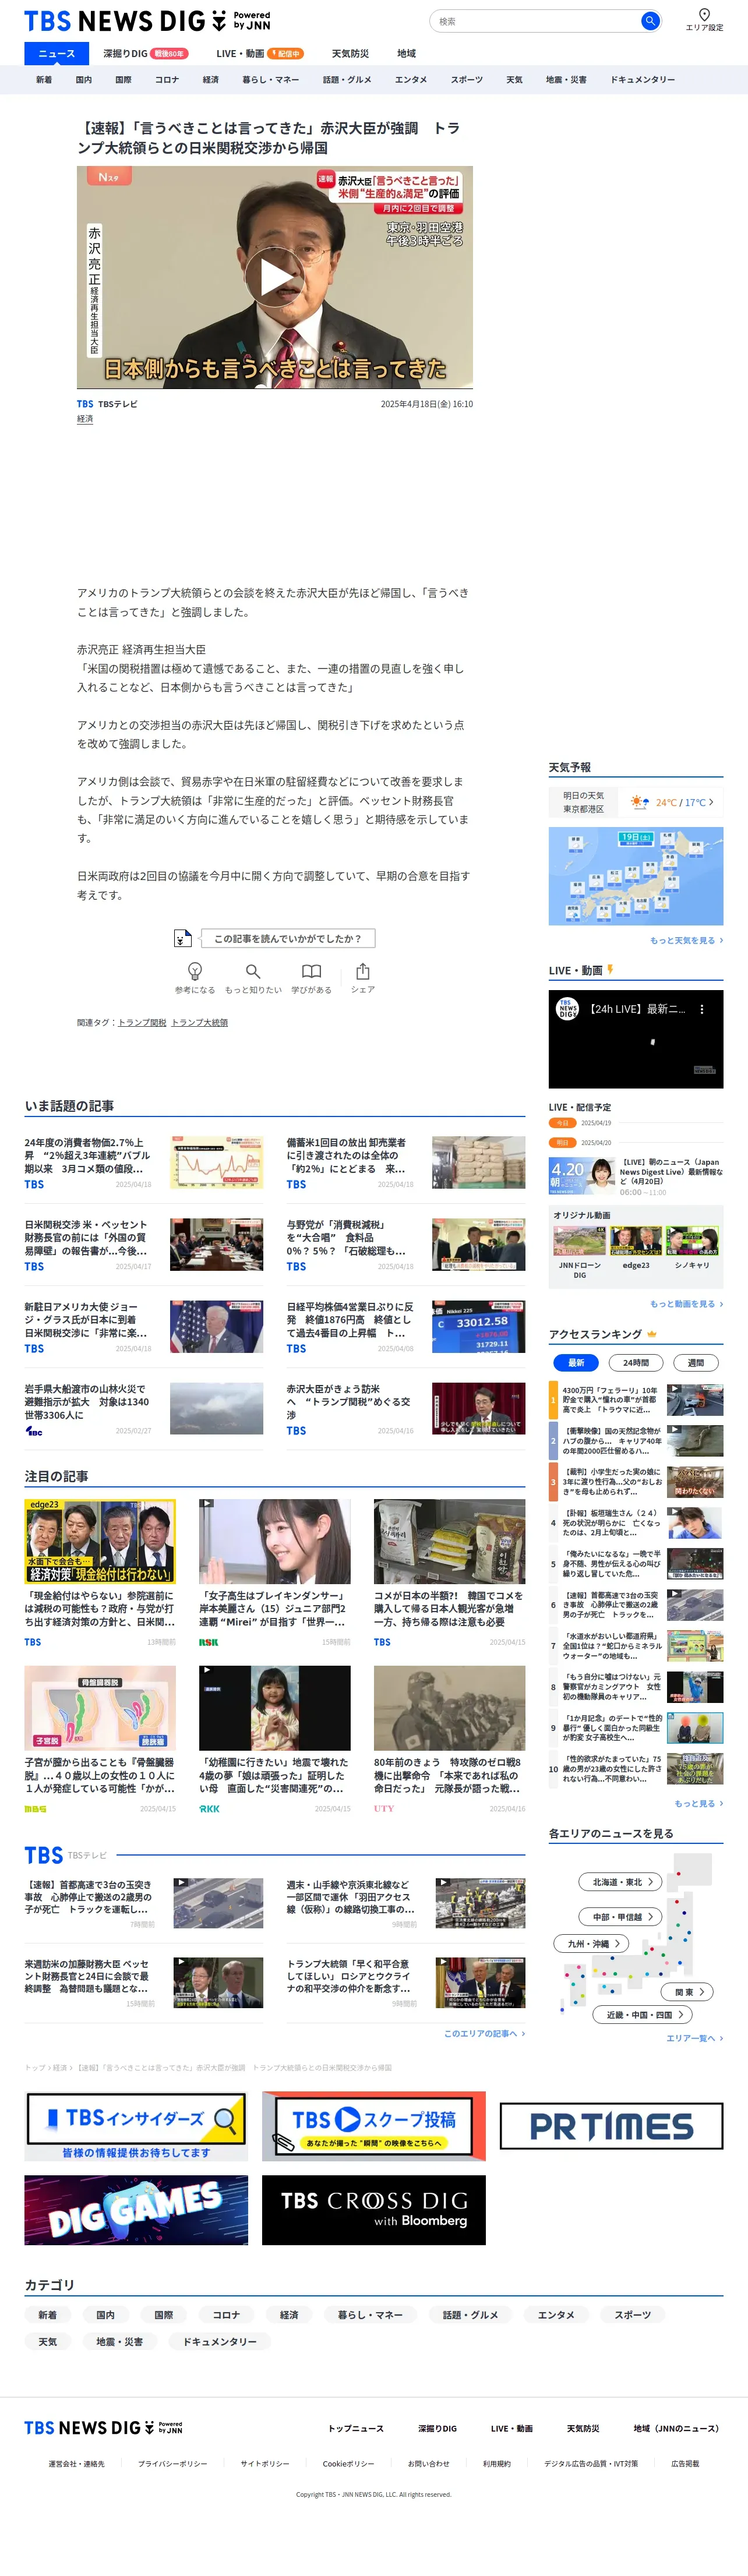Choose the 九州・沖縄 area button
The width and height of the screenshot is (748, 2576).
click(x=592, y=1944)
